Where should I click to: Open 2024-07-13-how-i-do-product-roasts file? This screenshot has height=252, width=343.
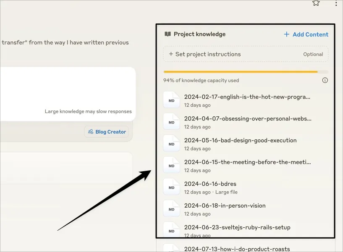237,249
